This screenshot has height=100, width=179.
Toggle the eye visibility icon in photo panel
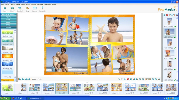click(x=177, y=15)
